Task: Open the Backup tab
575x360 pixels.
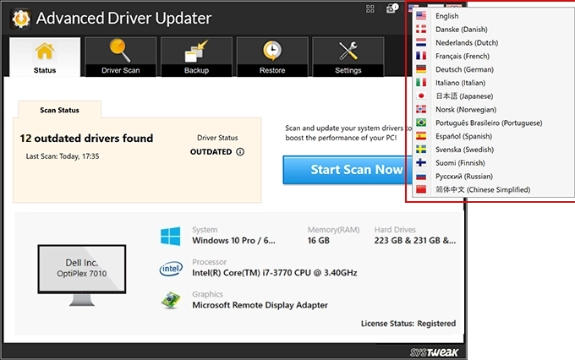Action: [196, 57]
